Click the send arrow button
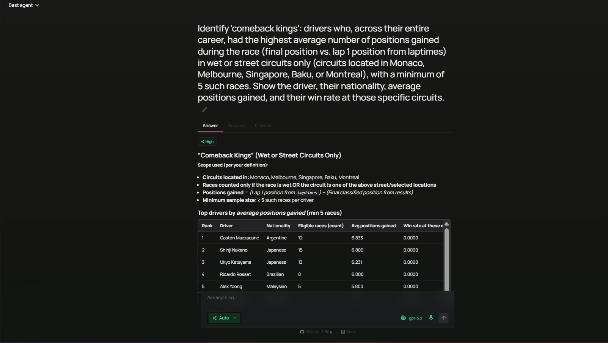The height and width of the screenshot is (343, 608). [x=443, y=318]
